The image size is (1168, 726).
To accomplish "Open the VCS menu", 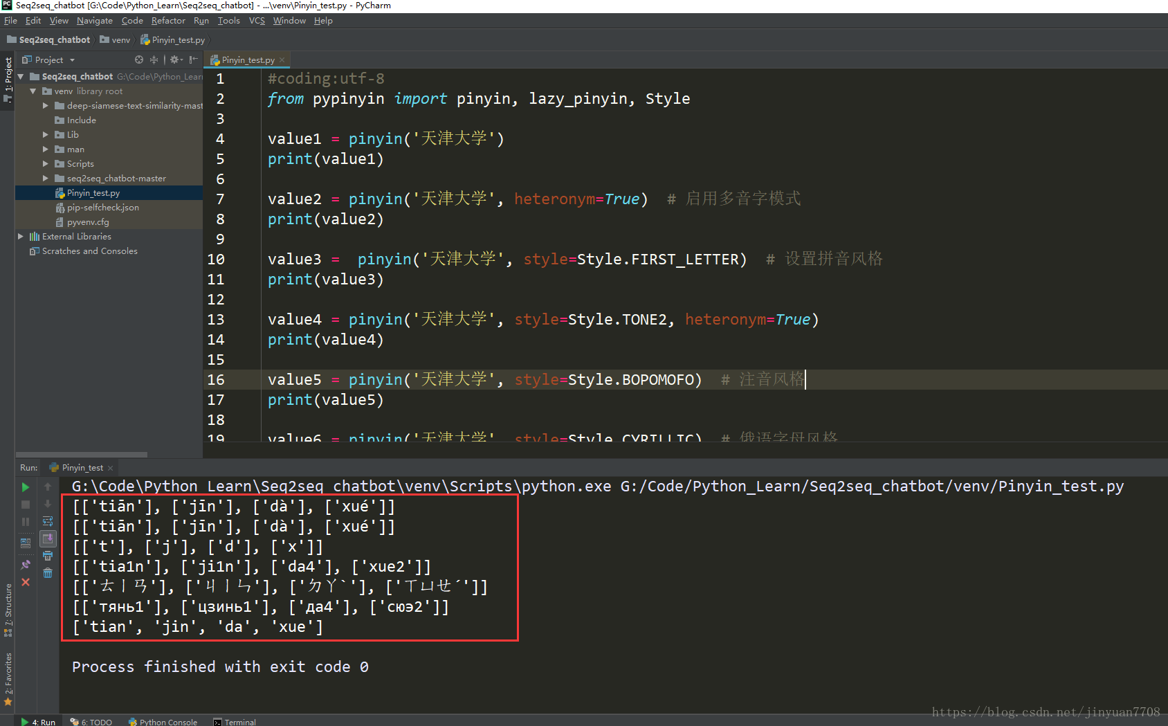I will tap(257, 21).
